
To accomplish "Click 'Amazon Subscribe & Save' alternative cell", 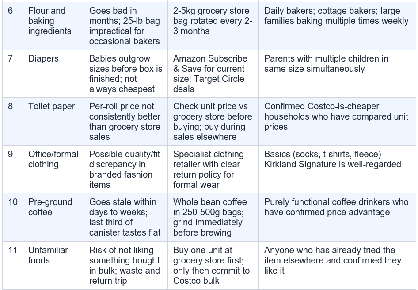I will coord(213,73).
